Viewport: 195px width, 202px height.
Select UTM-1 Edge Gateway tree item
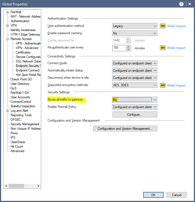click(x=25, y=34)
